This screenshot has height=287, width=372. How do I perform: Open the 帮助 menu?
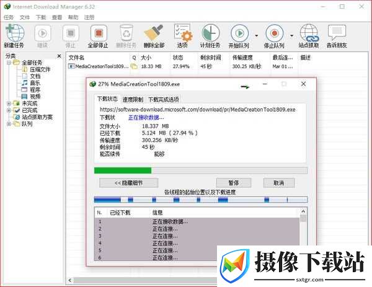(x=73, y=17)
